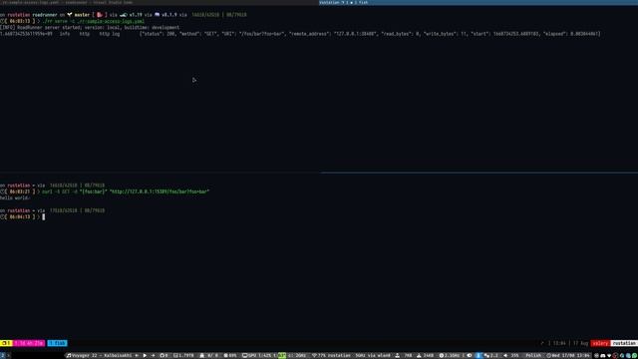This screenshot has width=638, height=359.
Task: Select the blue fish tmux window tab
Action: pos(58,343)
